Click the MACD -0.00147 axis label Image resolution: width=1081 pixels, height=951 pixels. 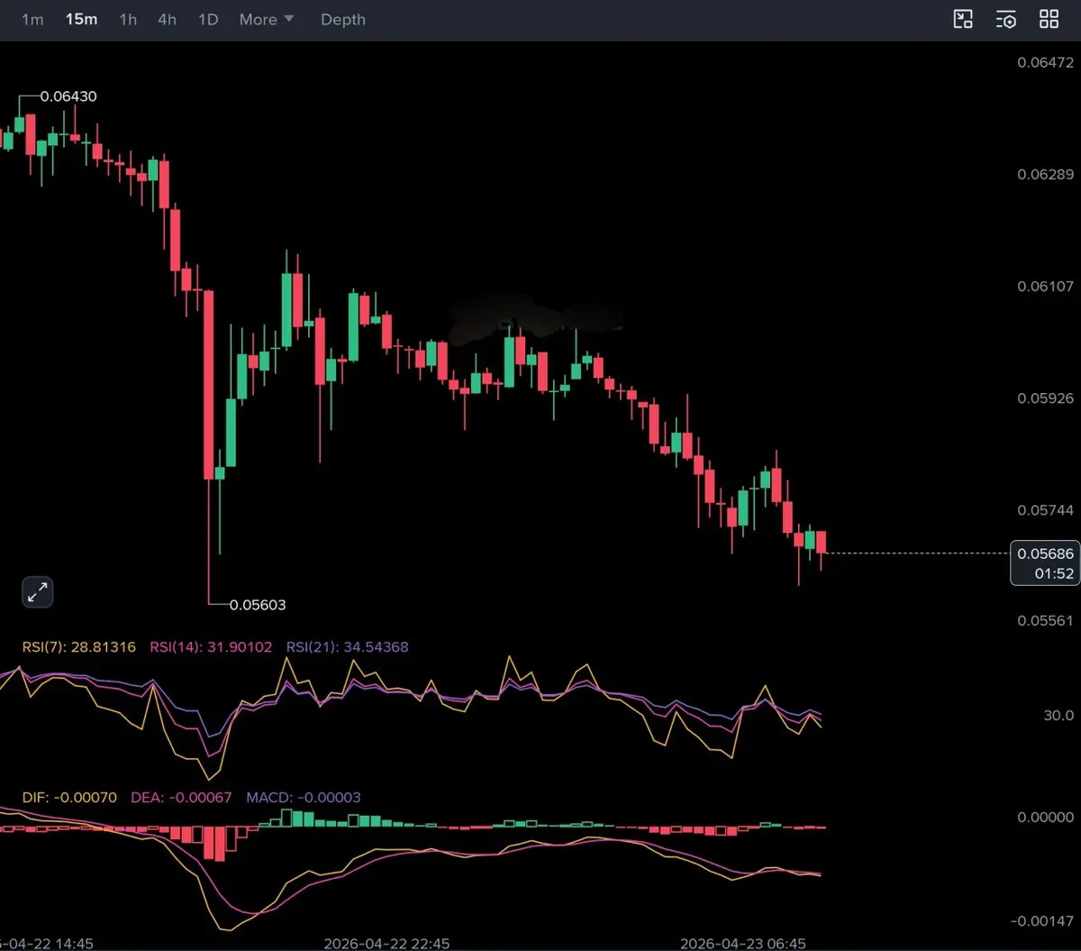[1042, 920]
